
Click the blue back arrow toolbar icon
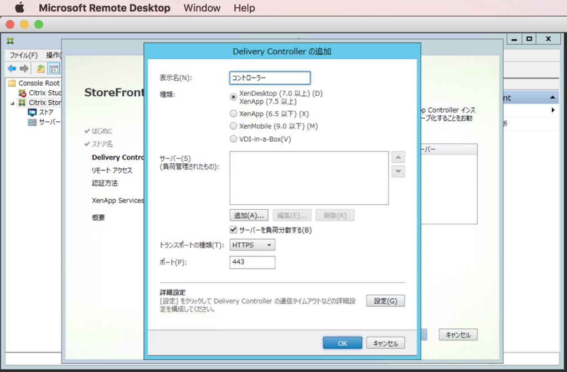point(12,68)
